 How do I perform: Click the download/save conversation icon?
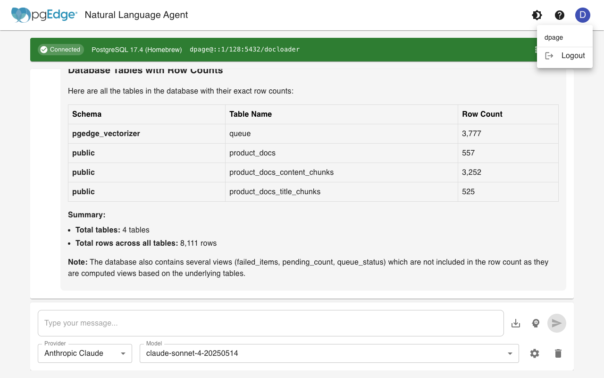point(516,323)
